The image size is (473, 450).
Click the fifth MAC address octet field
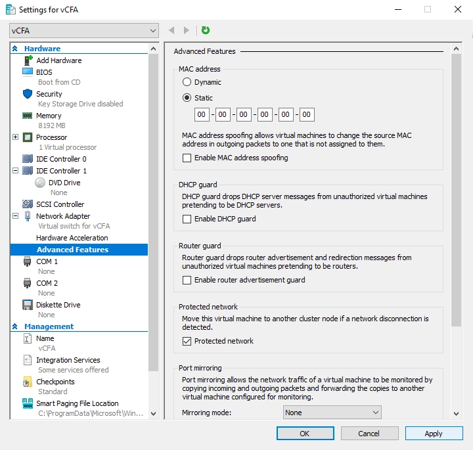286,114
